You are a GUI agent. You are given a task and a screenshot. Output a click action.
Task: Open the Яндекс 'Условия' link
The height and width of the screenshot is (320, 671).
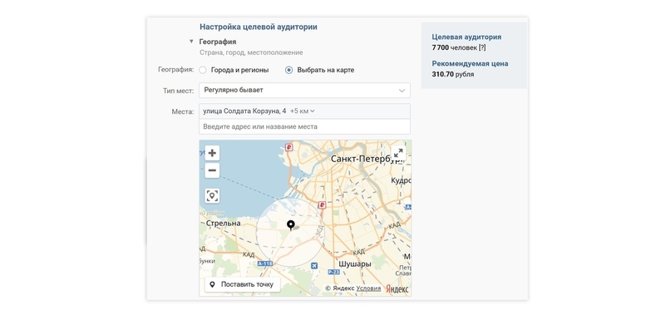[x=368, y=288]
